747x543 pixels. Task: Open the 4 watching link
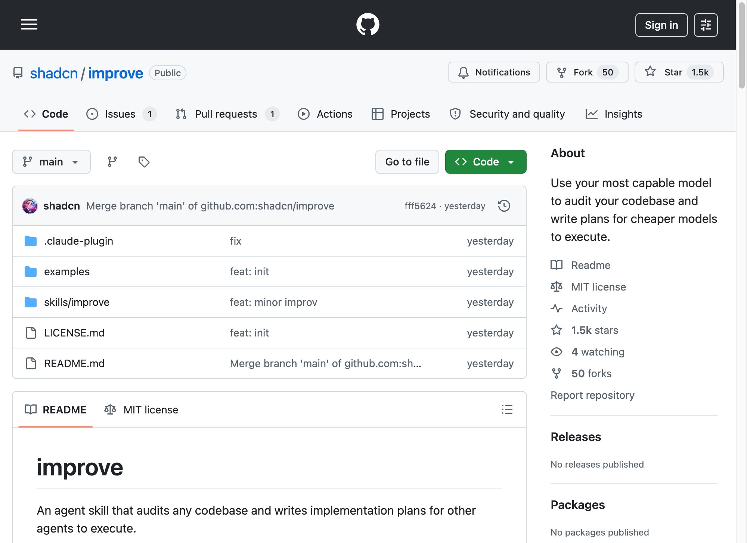pyautogui.click(x=598, y=352)
